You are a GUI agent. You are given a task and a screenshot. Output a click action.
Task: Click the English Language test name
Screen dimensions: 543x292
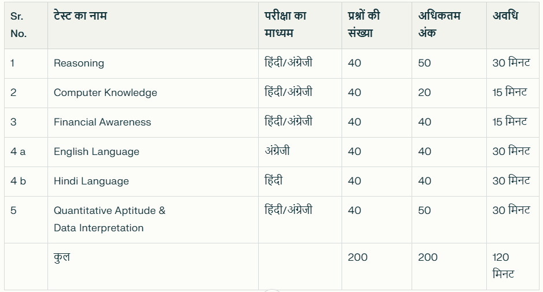[x=96, y=151]
